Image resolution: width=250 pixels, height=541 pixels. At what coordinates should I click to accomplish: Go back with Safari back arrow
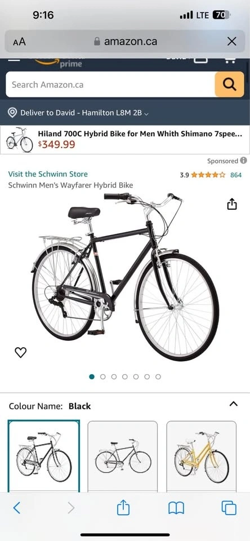click(x=16, y=508)
